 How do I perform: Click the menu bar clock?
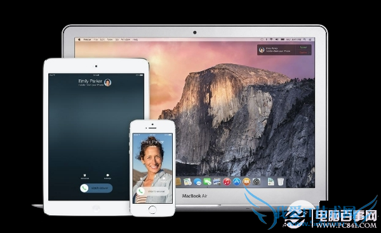pos(294,39)
